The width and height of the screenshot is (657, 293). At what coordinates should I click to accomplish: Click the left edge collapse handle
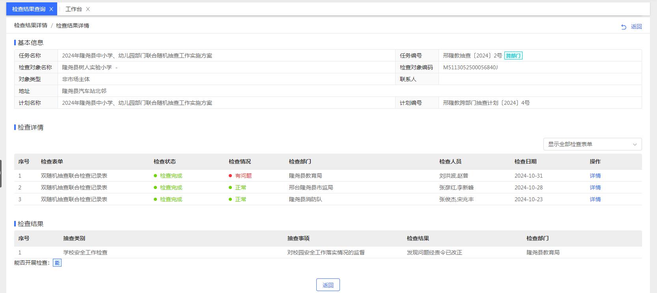pyautogui.click(x=1, y=173)
